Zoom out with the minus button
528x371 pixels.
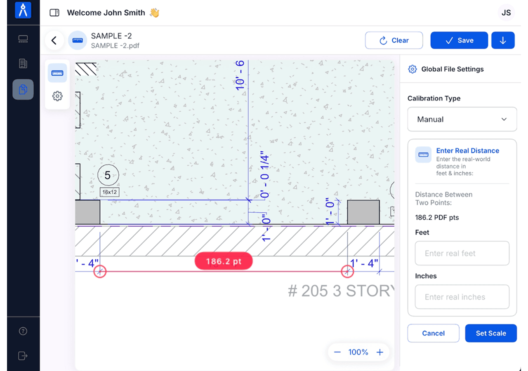point(337,352)
